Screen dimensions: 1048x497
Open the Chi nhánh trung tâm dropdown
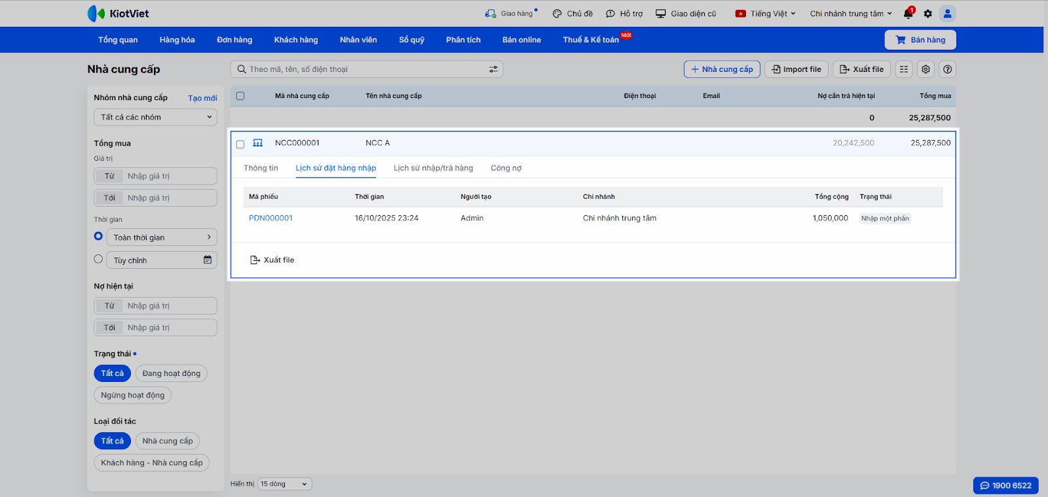[x=850, y=14]
